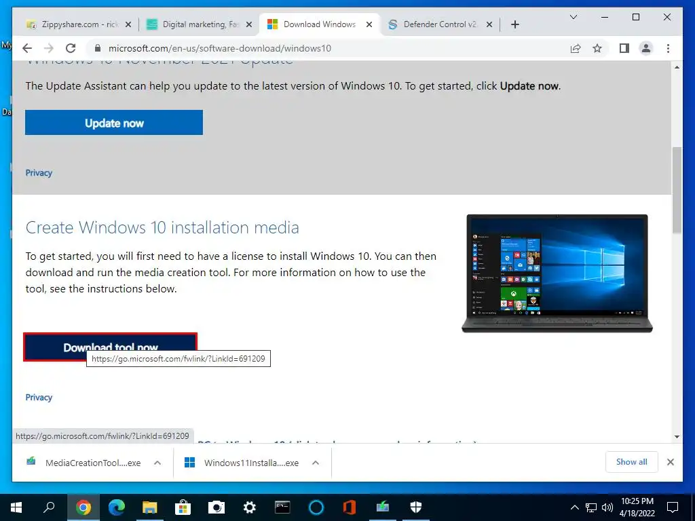The image size is (695, 521).
Task: Open the Chrome profile avatar menu
Action: (x=646, y=48)
